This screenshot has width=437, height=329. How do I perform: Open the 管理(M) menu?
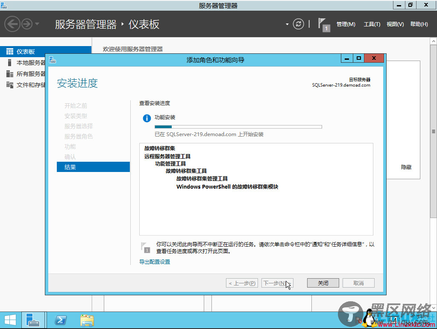[x=346, y=24]
